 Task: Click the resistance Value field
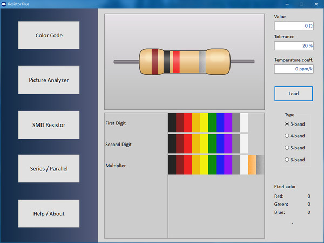tap(293, 25)
